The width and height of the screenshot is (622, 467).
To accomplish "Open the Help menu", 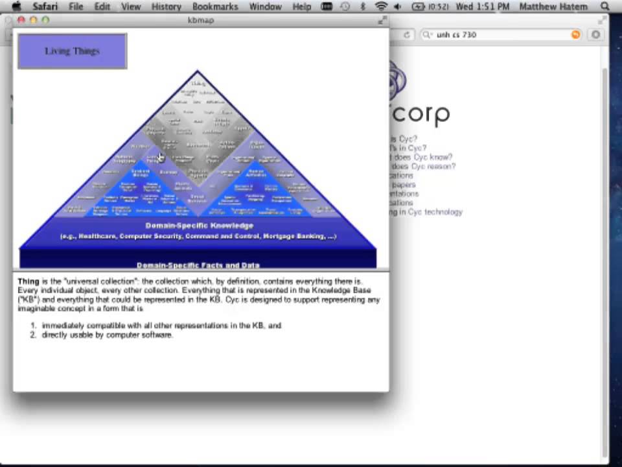I will pyautogui.click(x=301, y=6).
